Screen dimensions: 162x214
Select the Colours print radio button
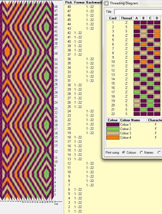coord(124,153)
